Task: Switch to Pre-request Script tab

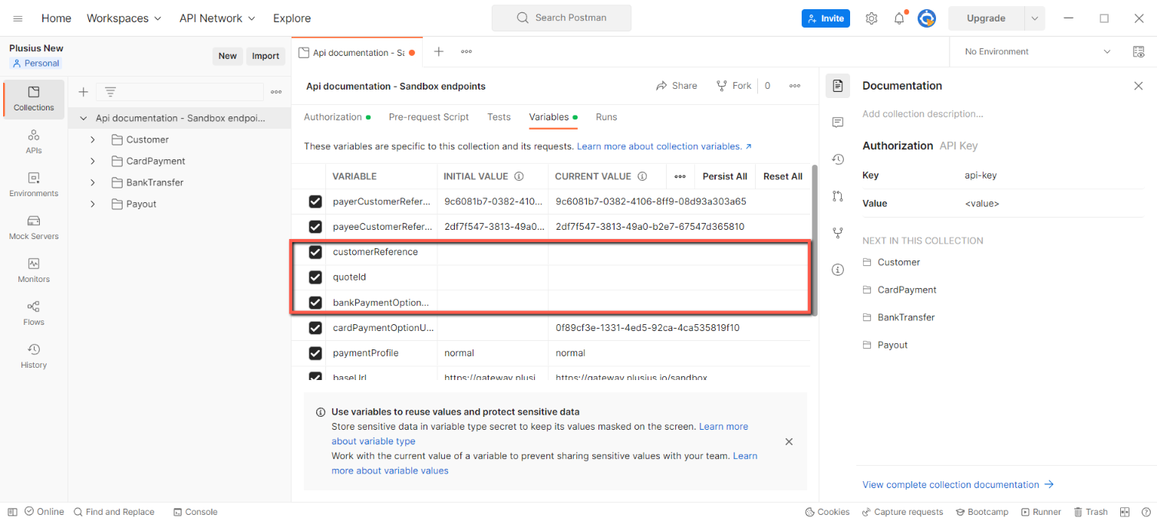Action: point(429,117)
